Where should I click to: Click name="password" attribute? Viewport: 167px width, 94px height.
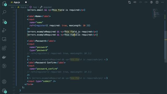[39, 47]
